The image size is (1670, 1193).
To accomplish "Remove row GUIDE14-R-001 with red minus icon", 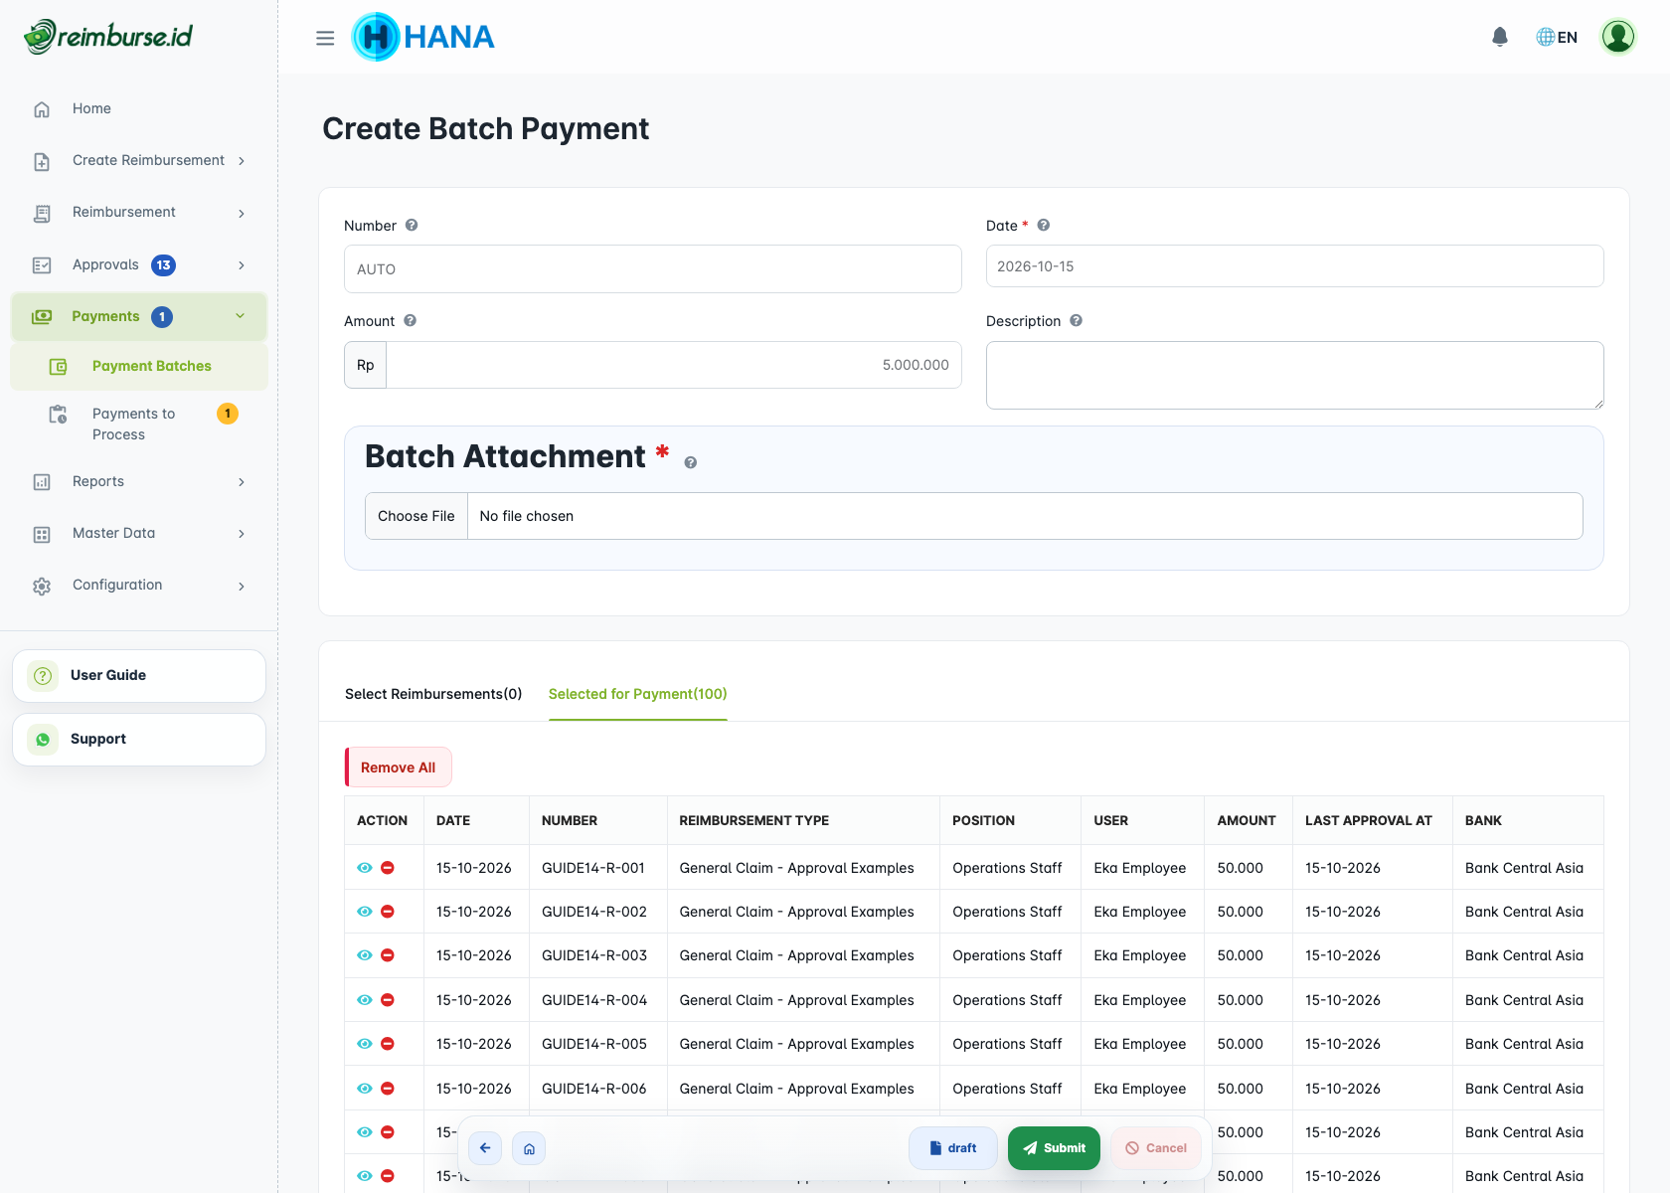I will (x=388, y=868).
